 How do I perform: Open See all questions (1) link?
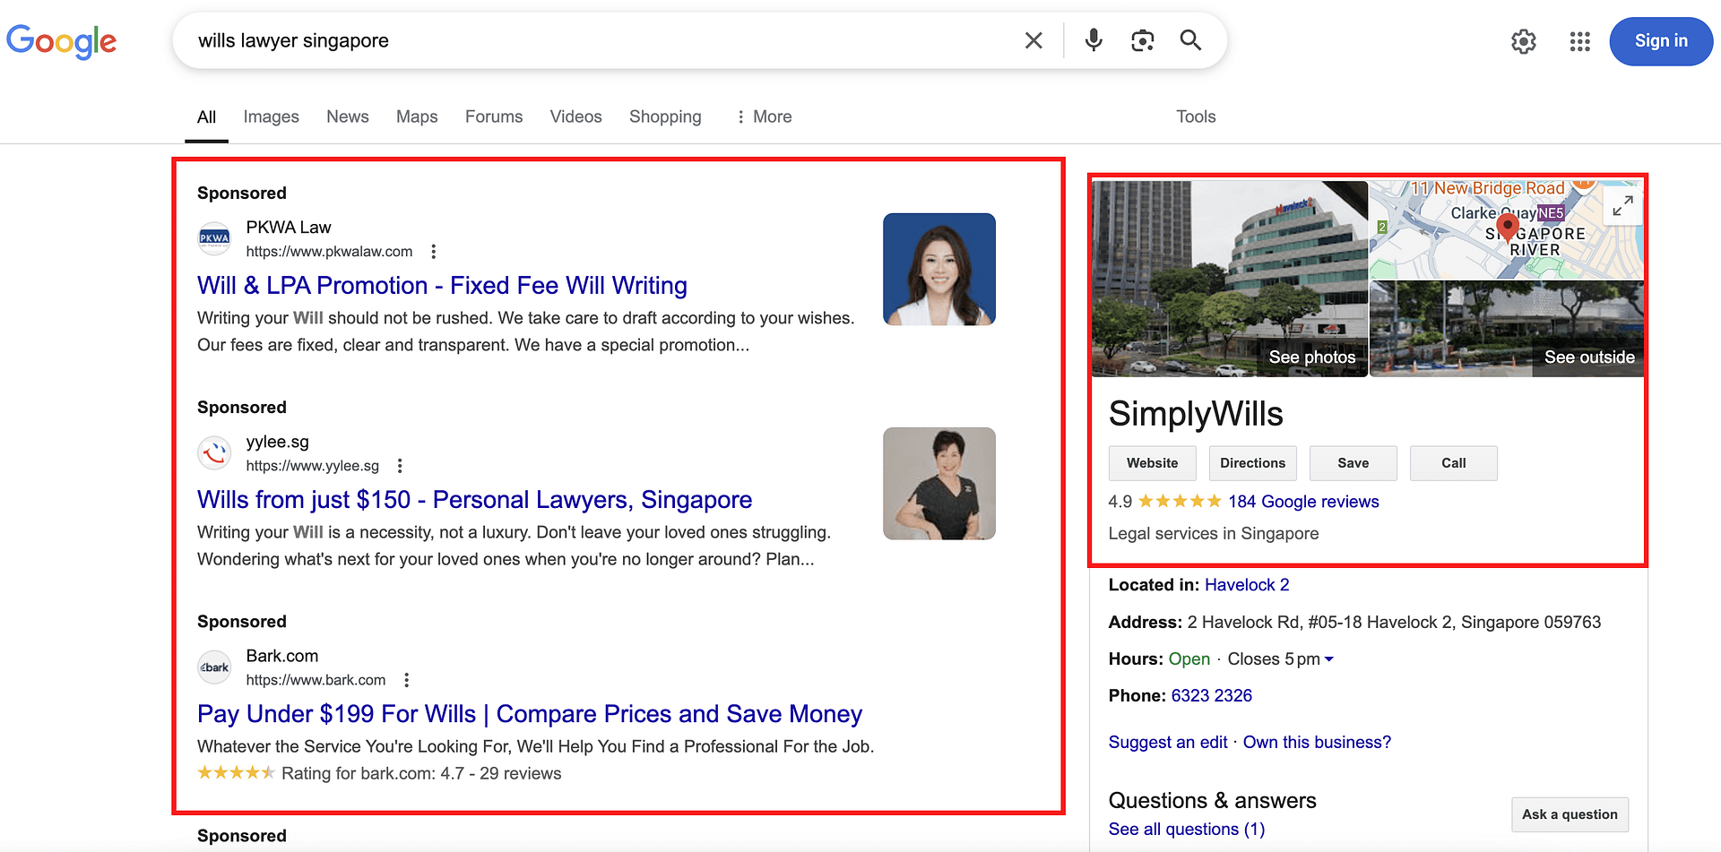[1187, 830]
